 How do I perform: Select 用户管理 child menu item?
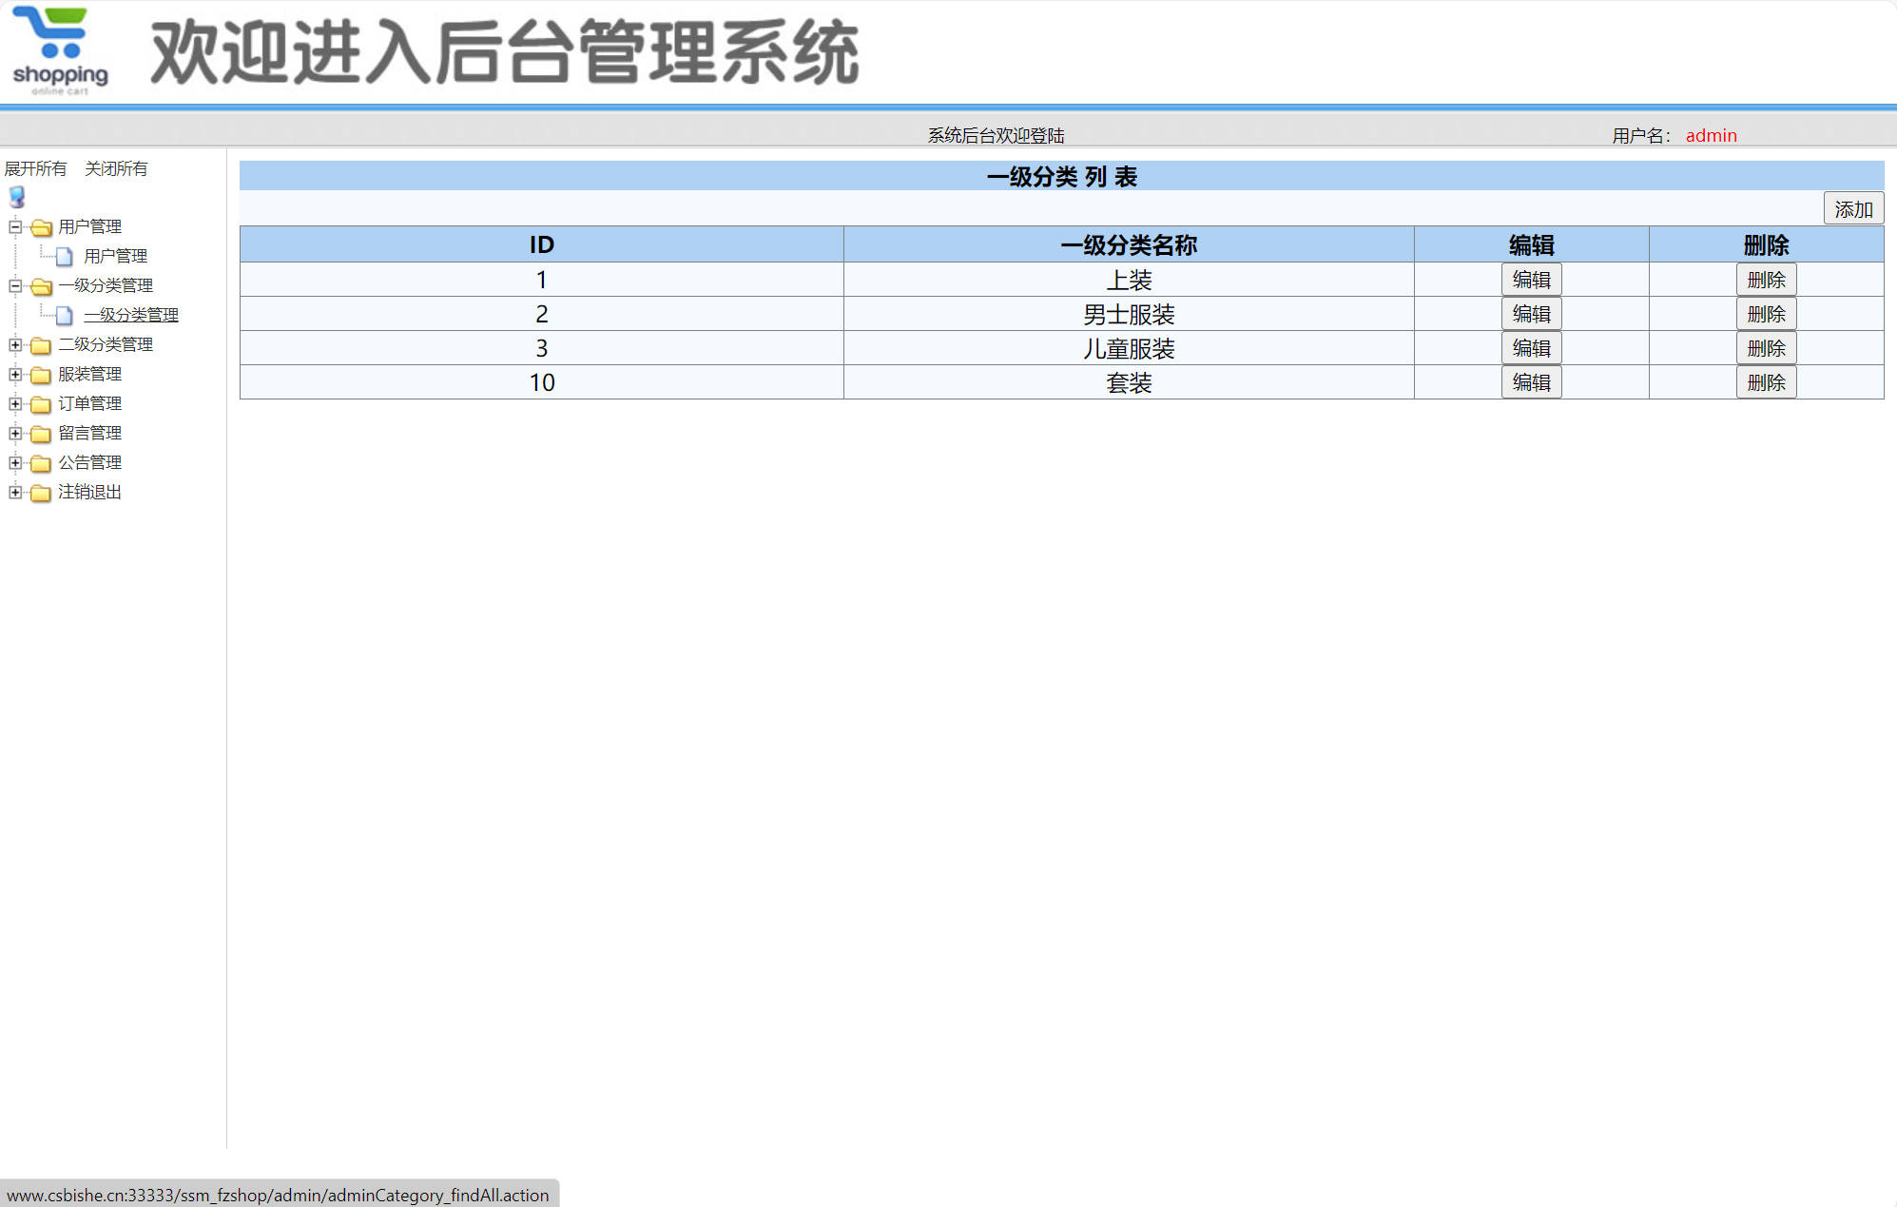115,255
